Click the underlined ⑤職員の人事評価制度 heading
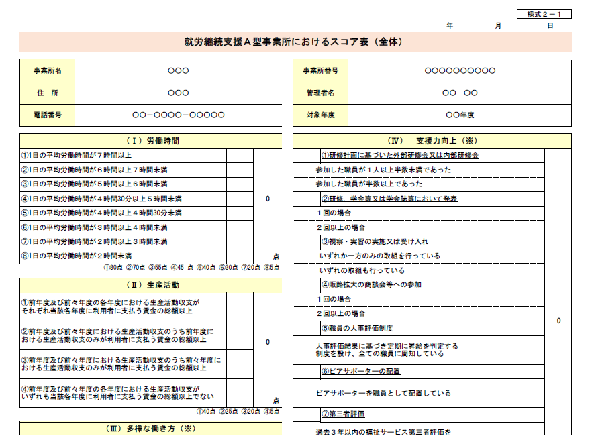Viewport: 592px width, 448px height. 357,328
